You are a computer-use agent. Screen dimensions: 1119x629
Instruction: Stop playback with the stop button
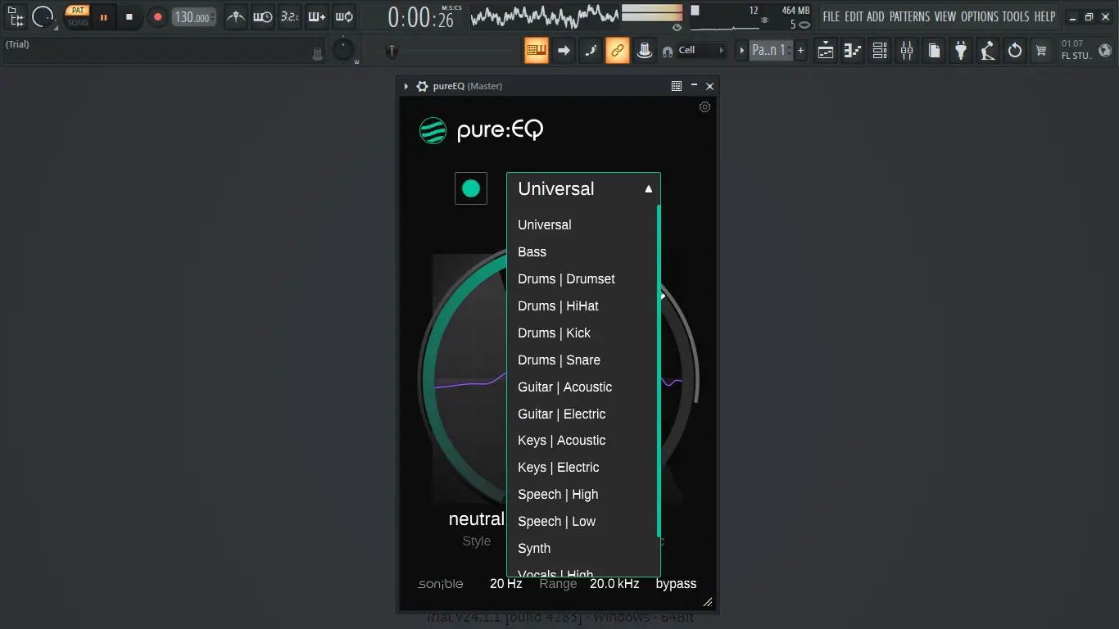[129, 16]
